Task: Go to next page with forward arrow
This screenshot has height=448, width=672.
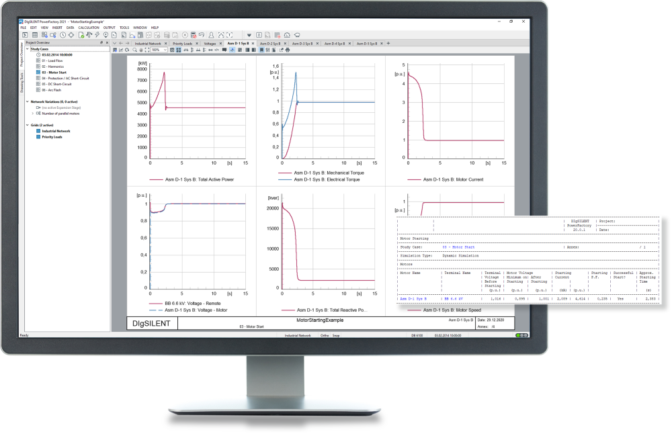Action: pyautogui.click(x=127, y=43)
